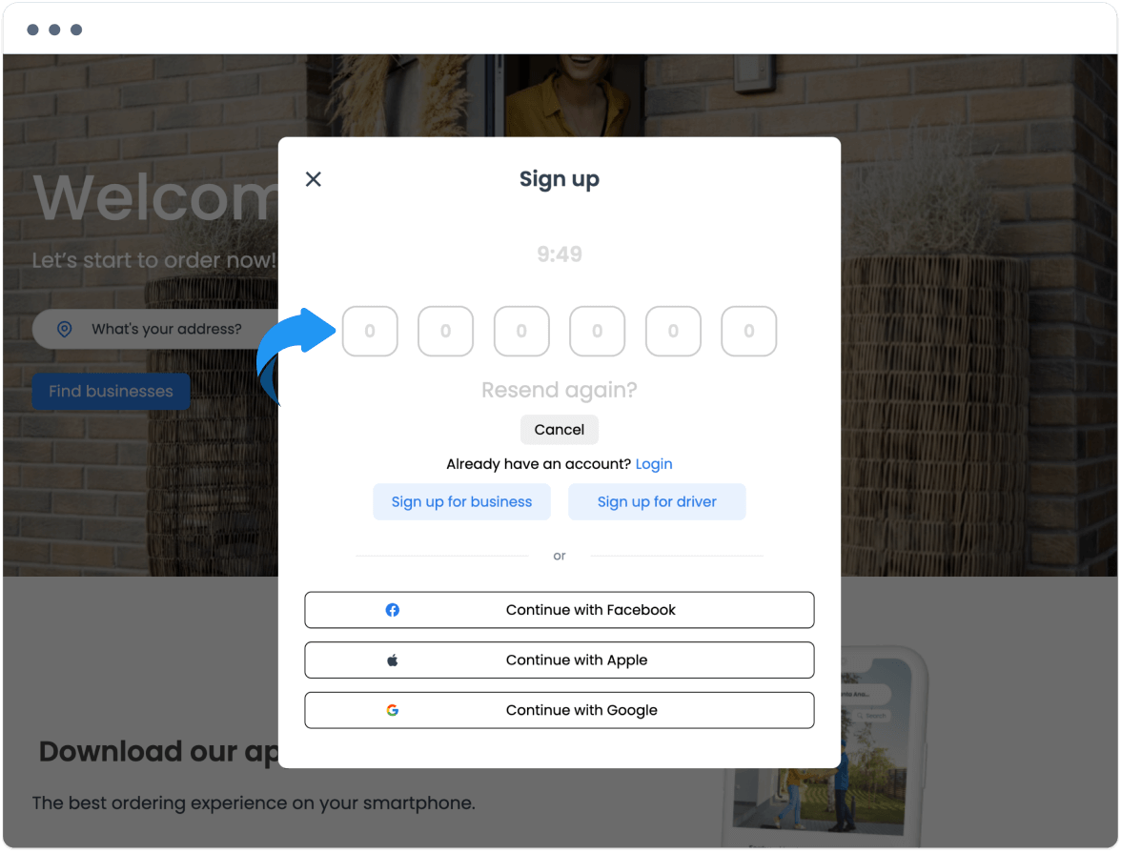Choose Sign up for driver
The image size is (1121, 853).
point(657,502)
